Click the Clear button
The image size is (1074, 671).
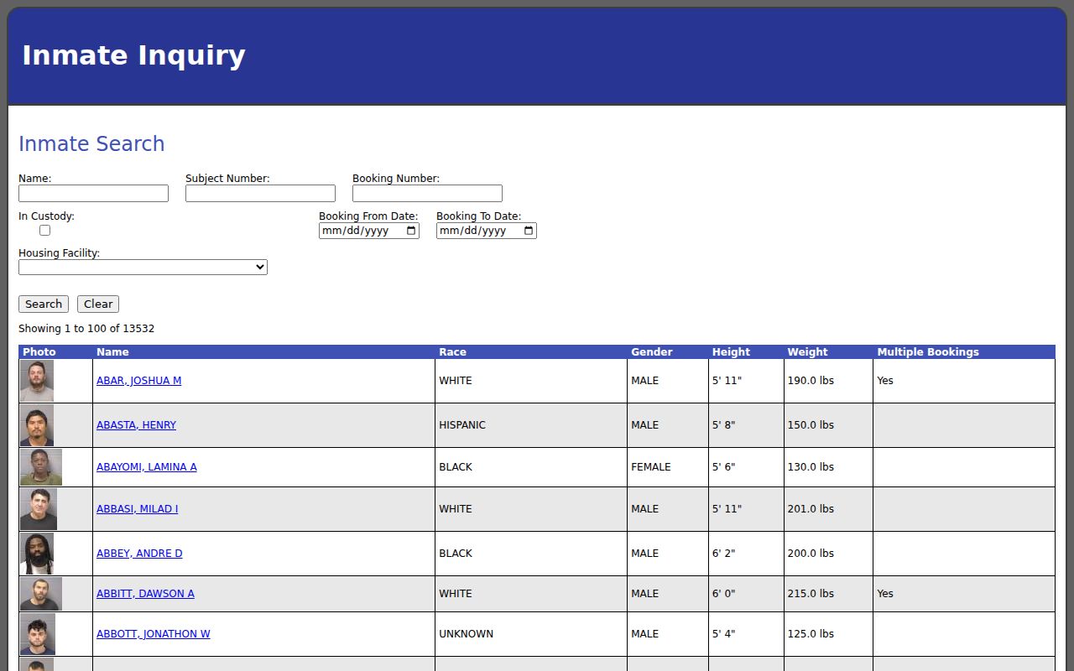98,304
